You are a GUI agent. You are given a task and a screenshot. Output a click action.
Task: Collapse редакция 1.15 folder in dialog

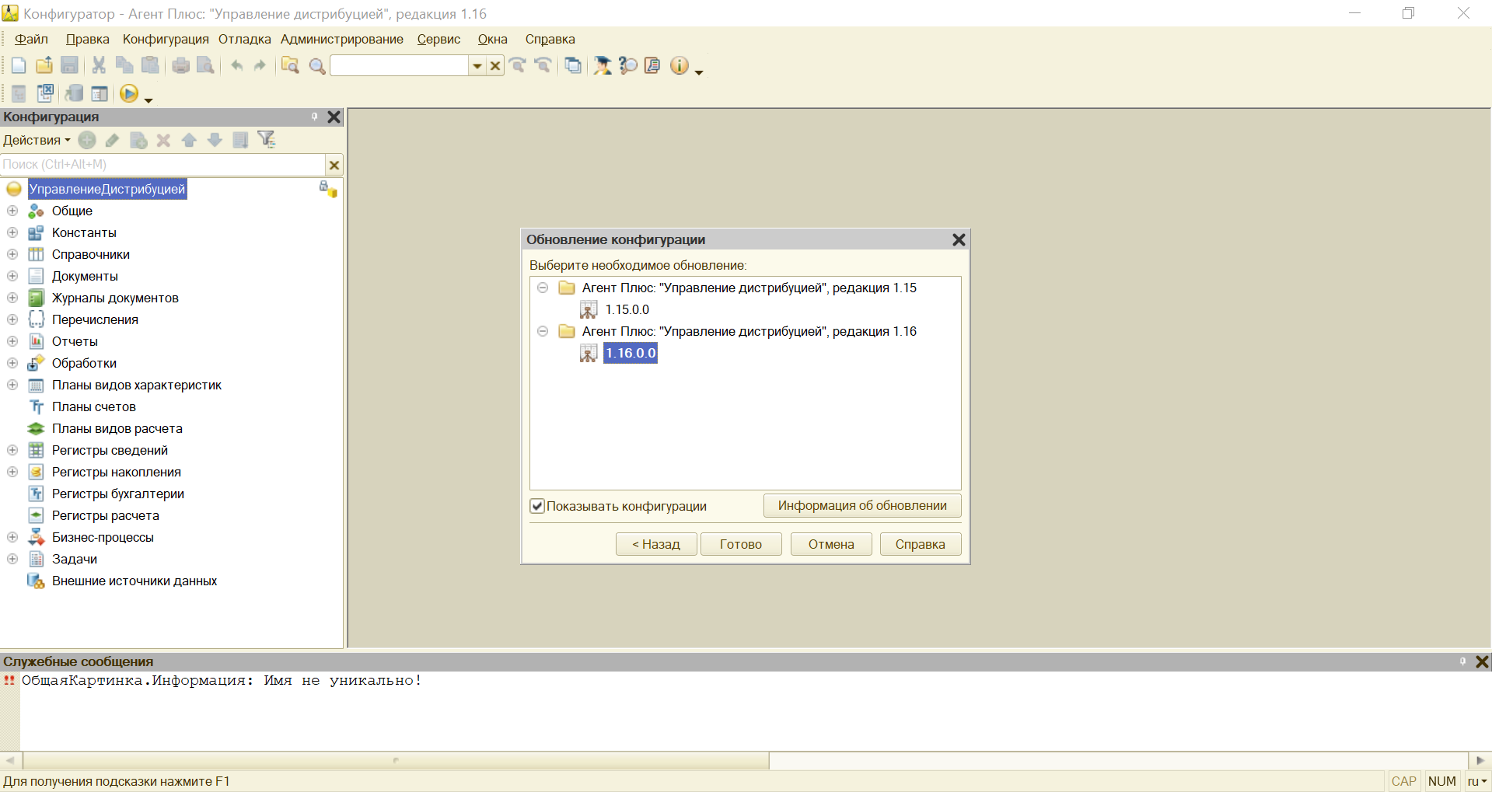(543, 288)
